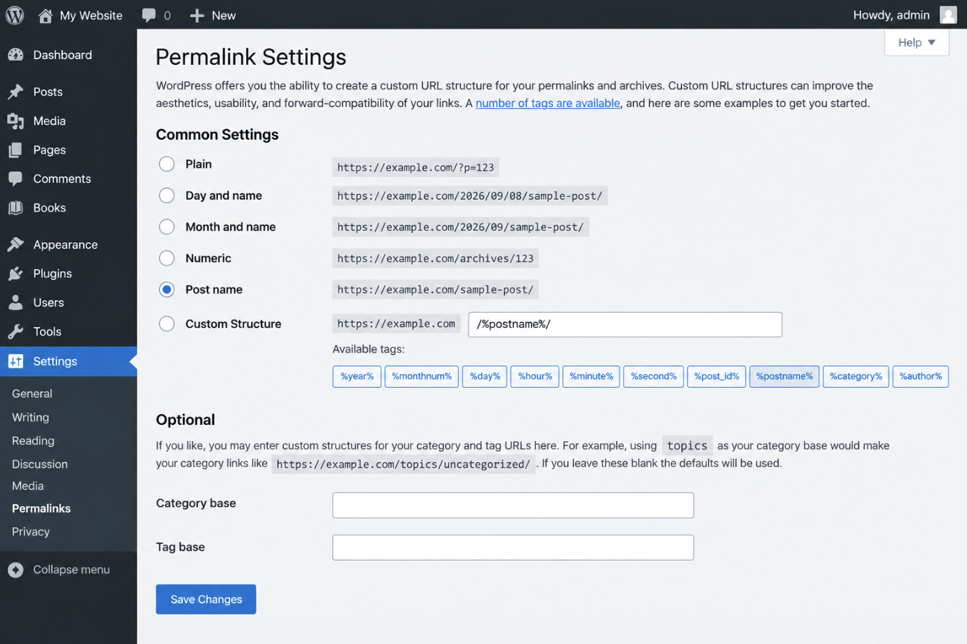This screenshot has height=644, width=967.
Task: Click the Collapse menu label
Action: coord(71,570)
